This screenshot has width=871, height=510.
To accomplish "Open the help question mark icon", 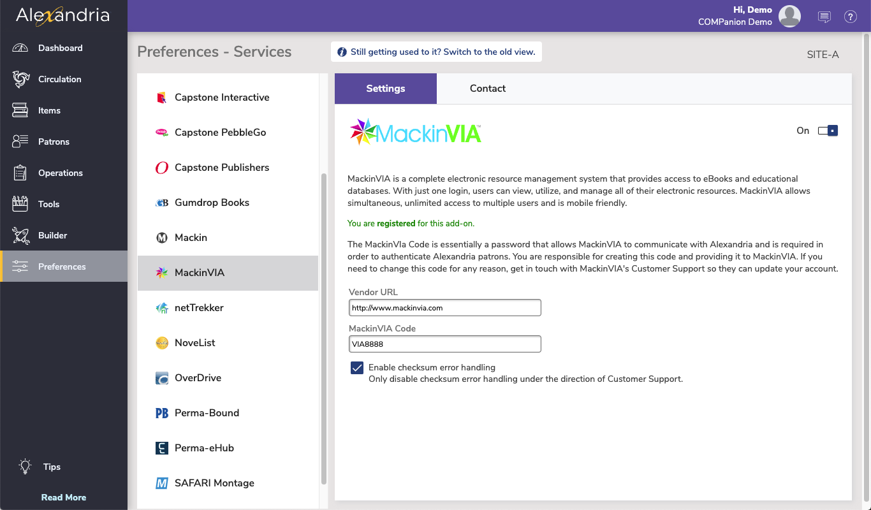I will [850, 17].
